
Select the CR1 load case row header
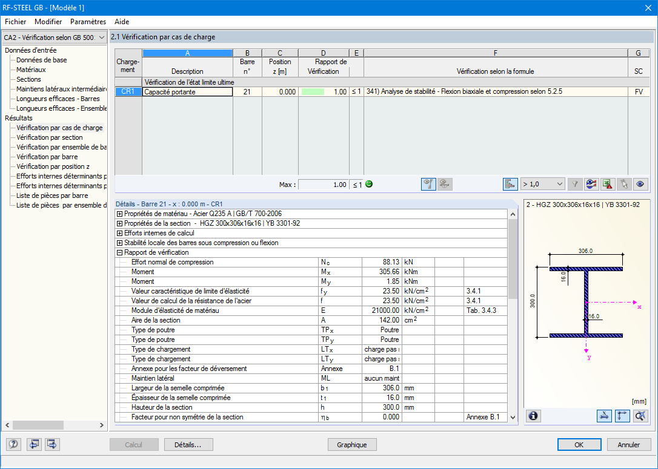point(128,92)
